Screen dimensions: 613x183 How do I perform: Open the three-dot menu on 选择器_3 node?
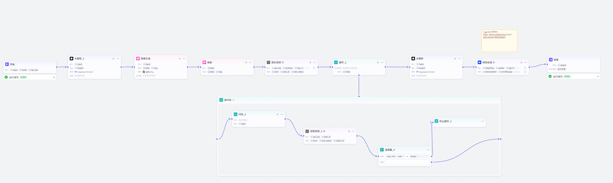(x=428, y=150)
